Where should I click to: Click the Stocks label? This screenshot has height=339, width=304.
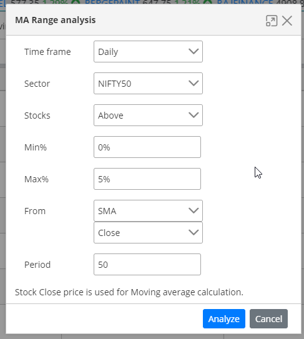pos(37,115)
